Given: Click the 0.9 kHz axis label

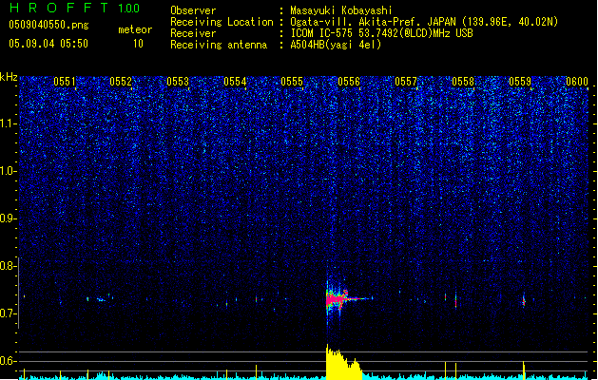Looking at the screenshot, I should click(x=8, y=218).
